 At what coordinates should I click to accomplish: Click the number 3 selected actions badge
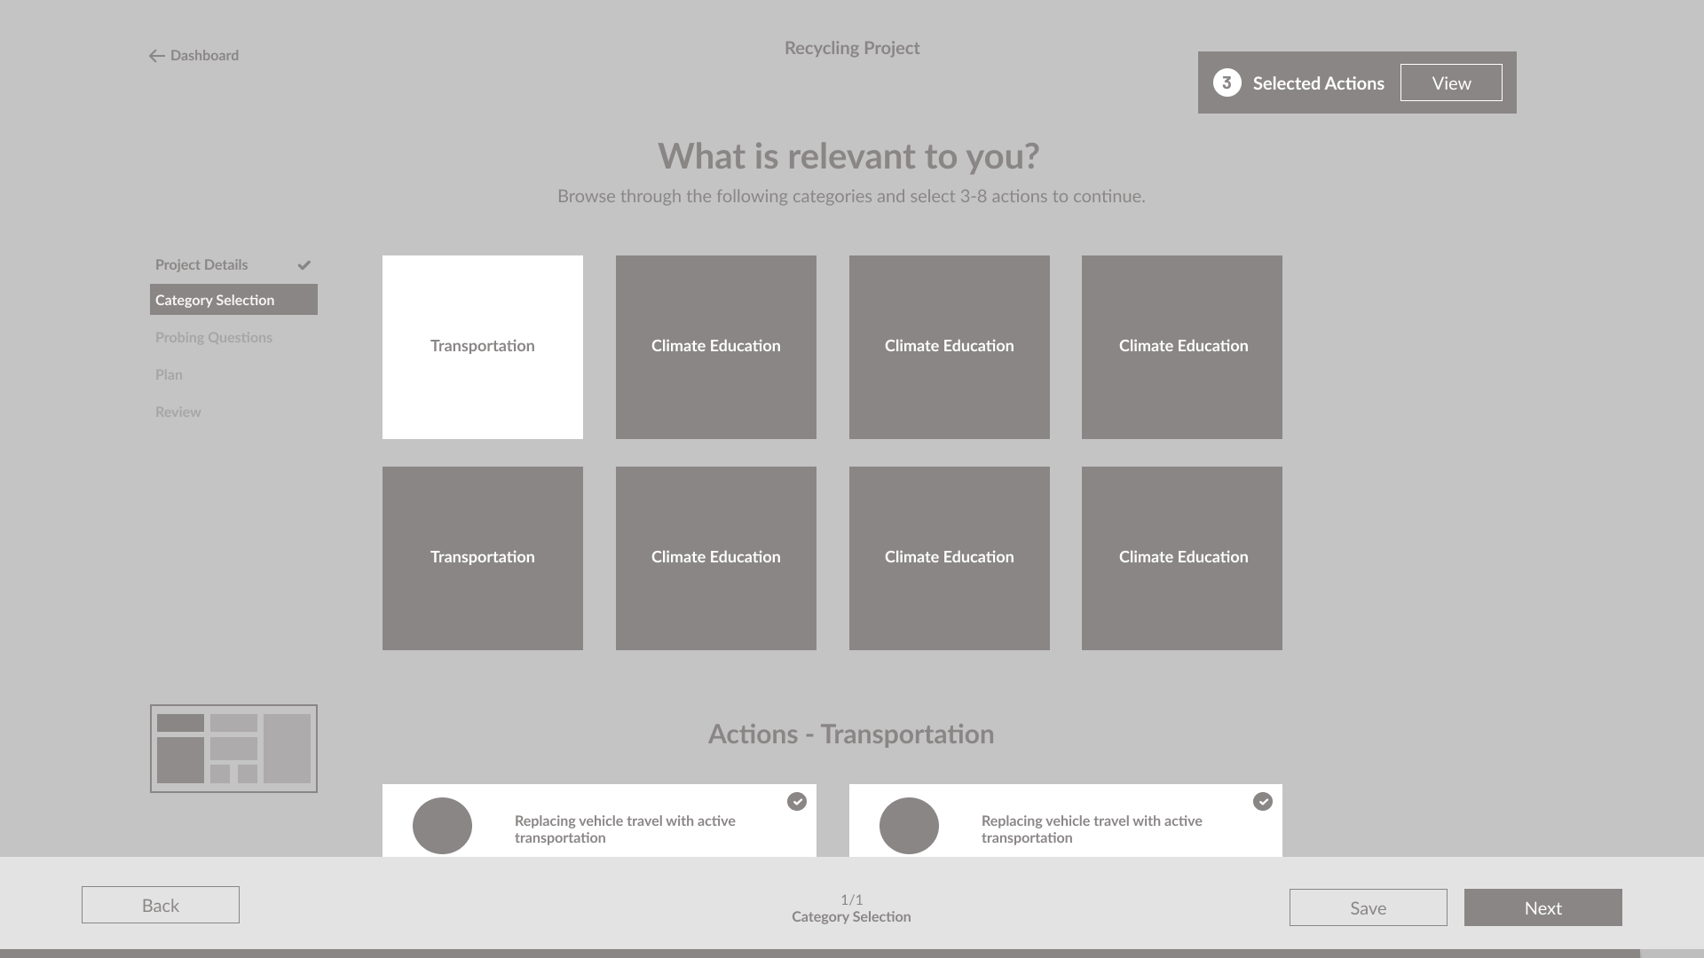click(x=1227, y=82)
